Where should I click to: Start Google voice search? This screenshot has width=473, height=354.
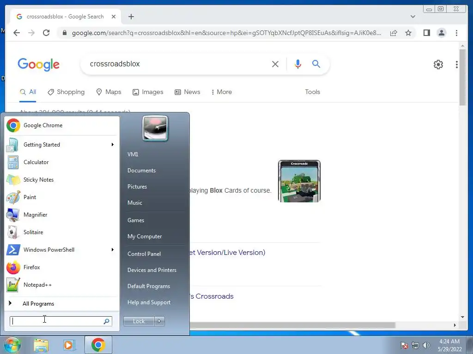[298, 64]
